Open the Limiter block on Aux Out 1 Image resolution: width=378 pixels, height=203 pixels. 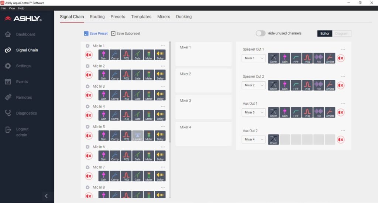pyautogui.click(x=330, y=112)
